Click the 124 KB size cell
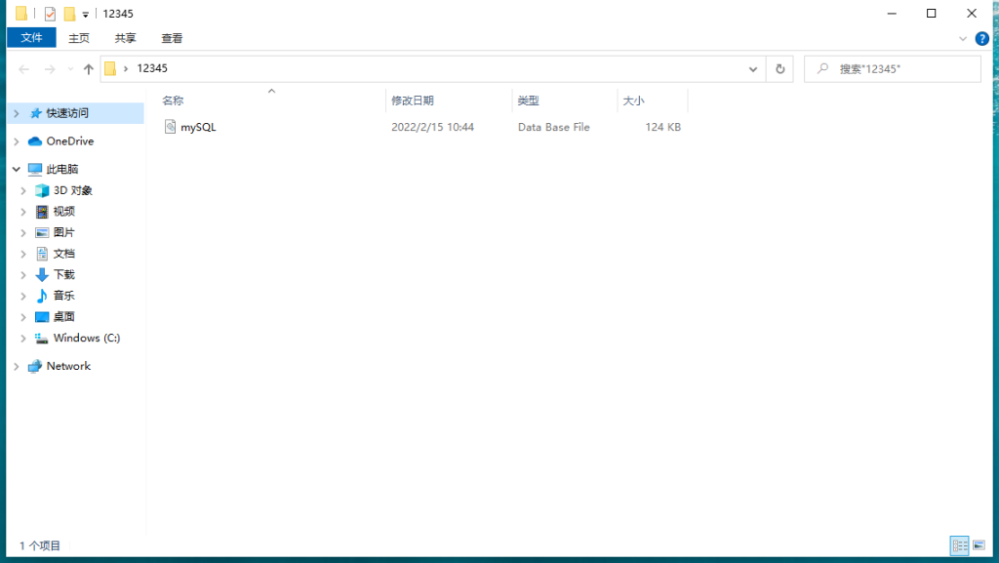The width and height of the screenshot is (999, 563). coord(662,127)
